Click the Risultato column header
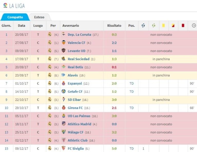Viewport: 197px width, 152px height. [114, 26]
